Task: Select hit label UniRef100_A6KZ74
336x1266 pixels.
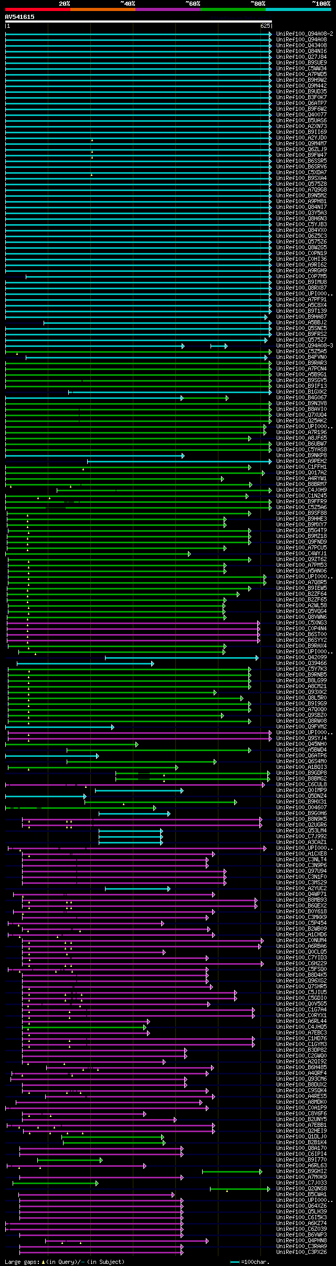Action: [x=301, y=1223]
